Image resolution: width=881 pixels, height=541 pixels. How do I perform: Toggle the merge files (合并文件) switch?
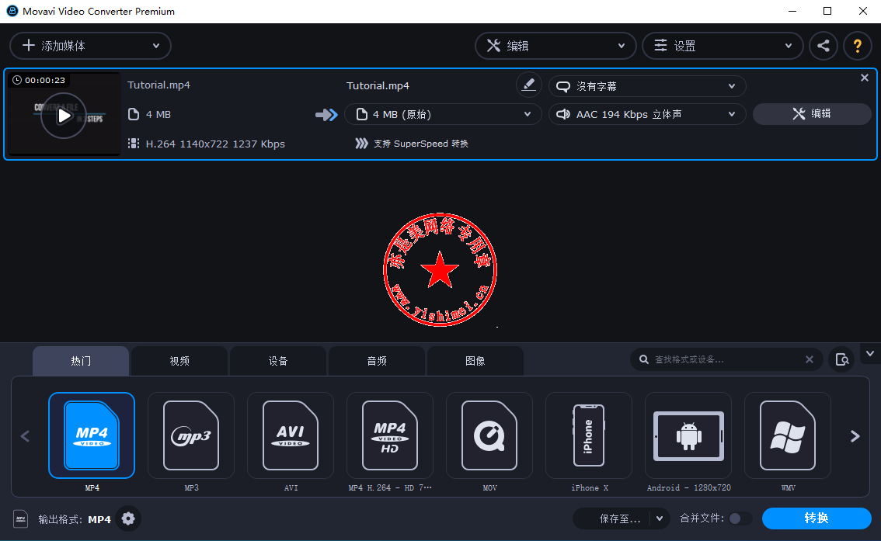(740, 518)
